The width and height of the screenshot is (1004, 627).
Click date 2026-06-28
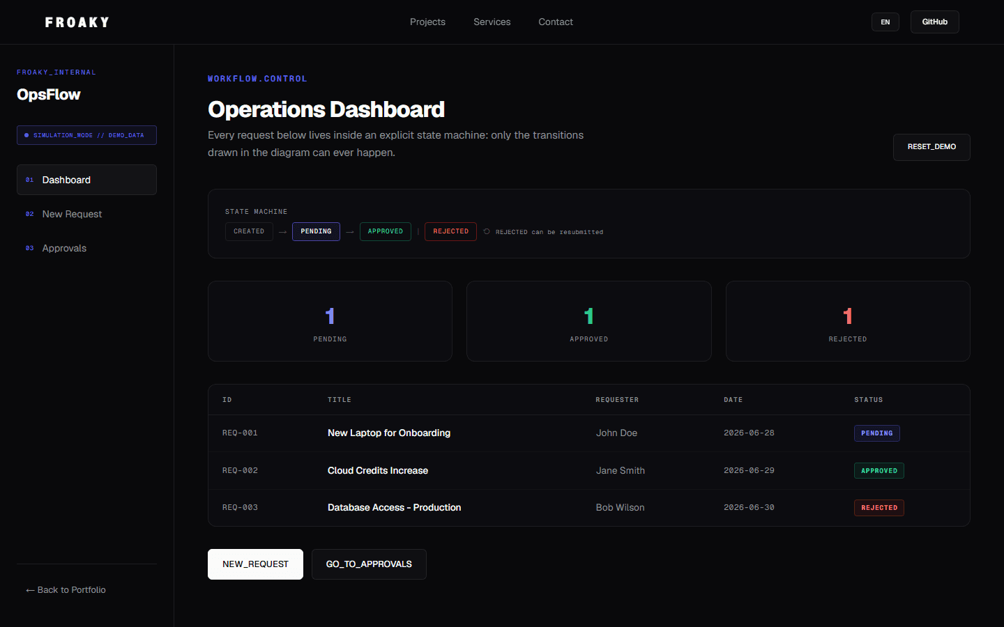pos(749,433)
